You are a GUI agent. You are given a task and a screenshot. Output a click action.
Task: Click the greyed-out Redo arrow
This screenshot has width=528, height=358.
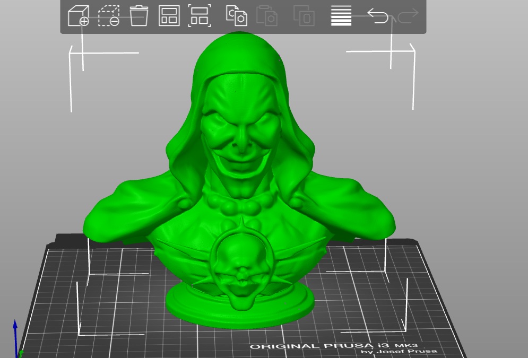point(408,15)
